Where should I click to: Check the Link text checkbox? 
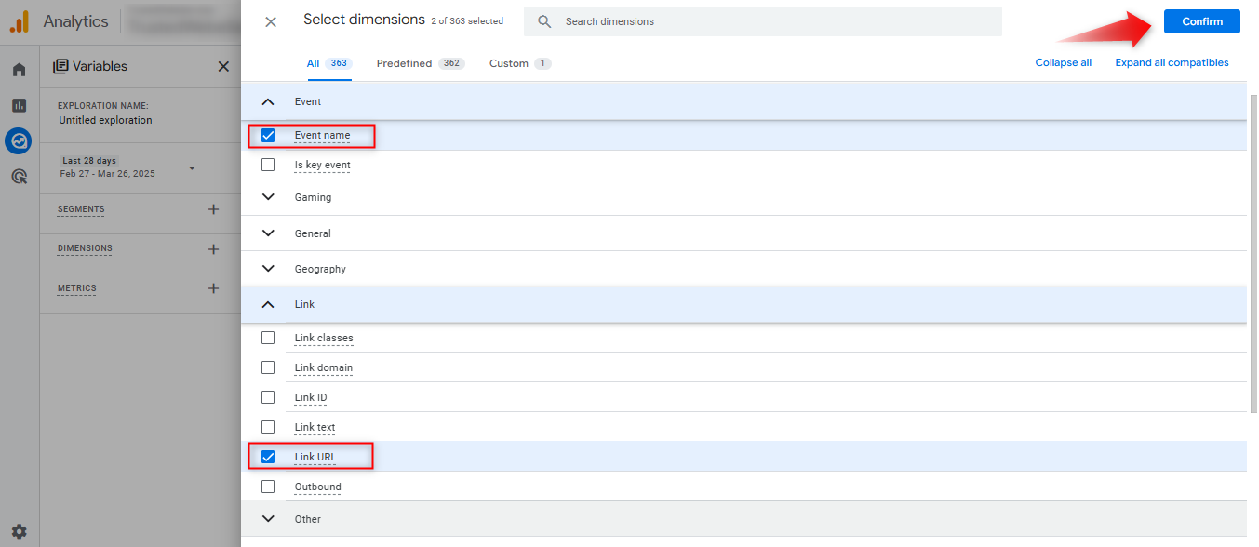(268, 427)
